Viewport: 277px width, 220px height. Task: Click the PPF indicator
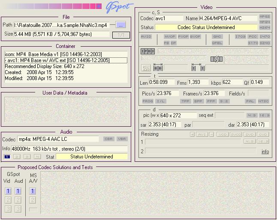[211, 101]
